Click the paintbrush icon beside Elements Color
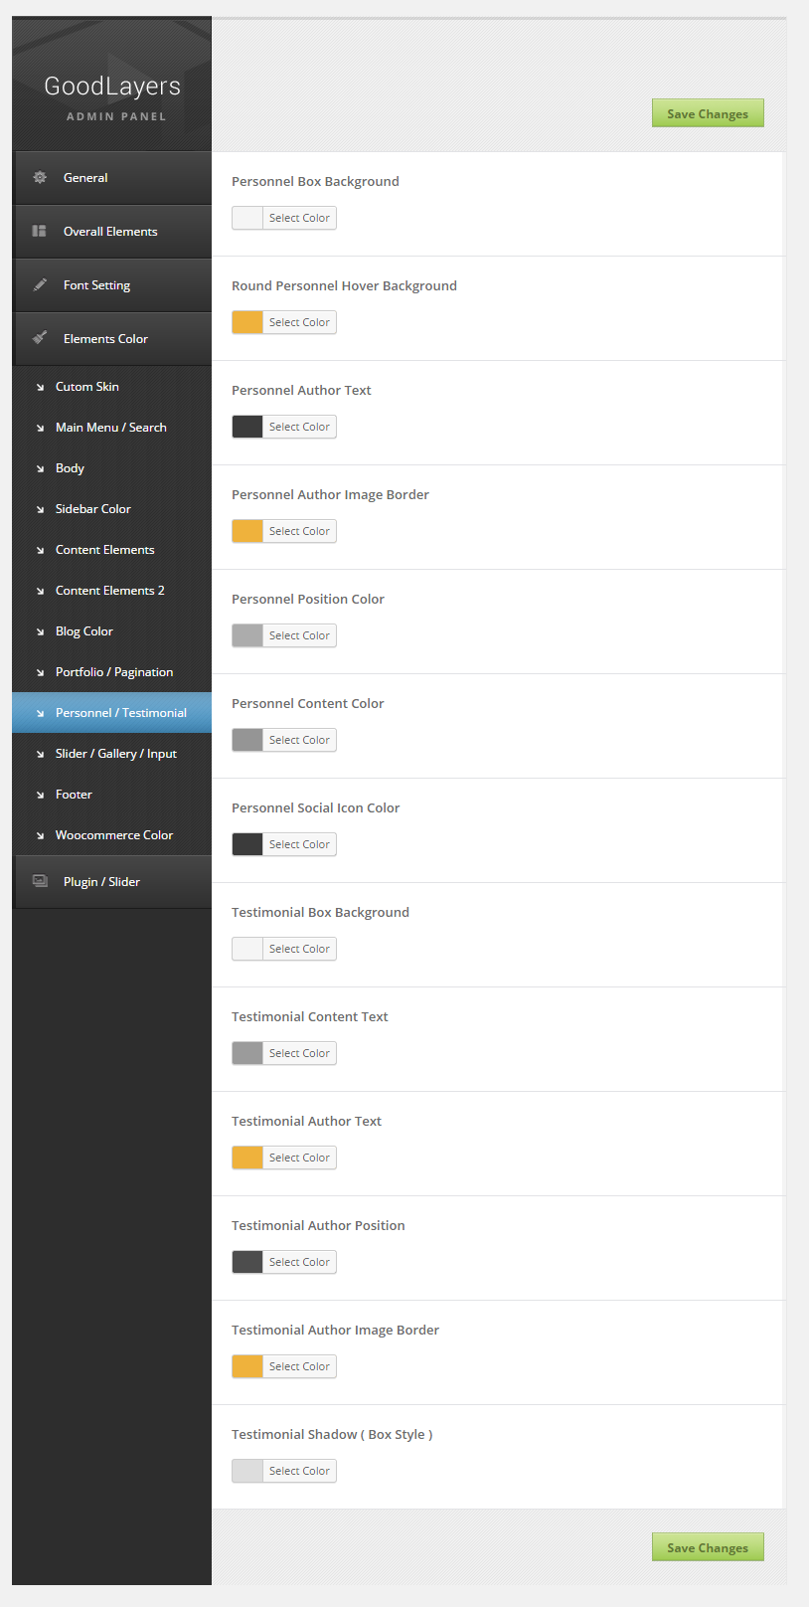This screenshot has height=1607, width=809. (40, 338)
